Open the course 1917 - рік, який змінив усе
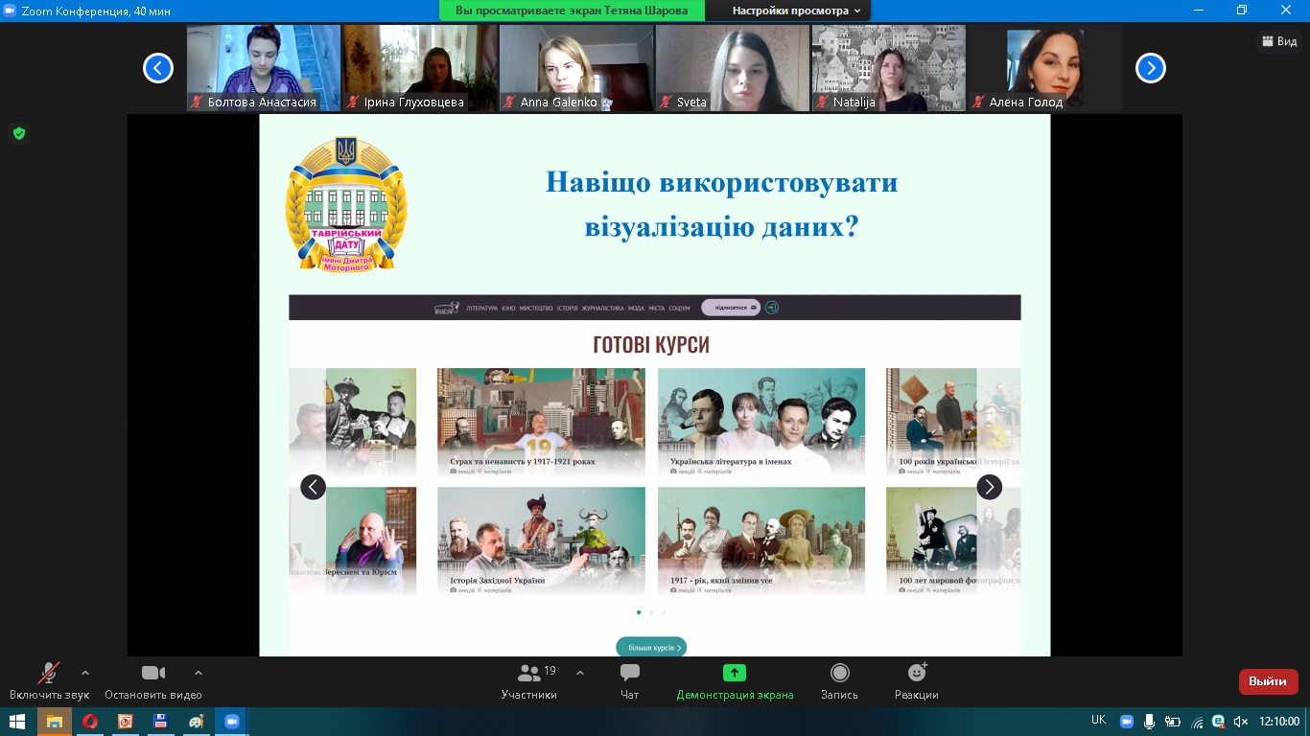 pos(761,541)
